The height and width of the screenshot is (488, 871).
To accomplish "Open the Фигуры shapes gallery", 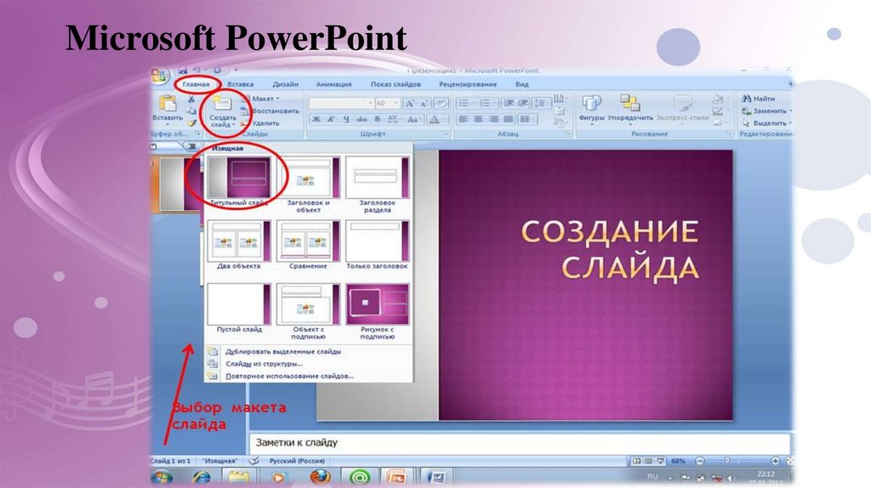I will click(x=591, y=108).
